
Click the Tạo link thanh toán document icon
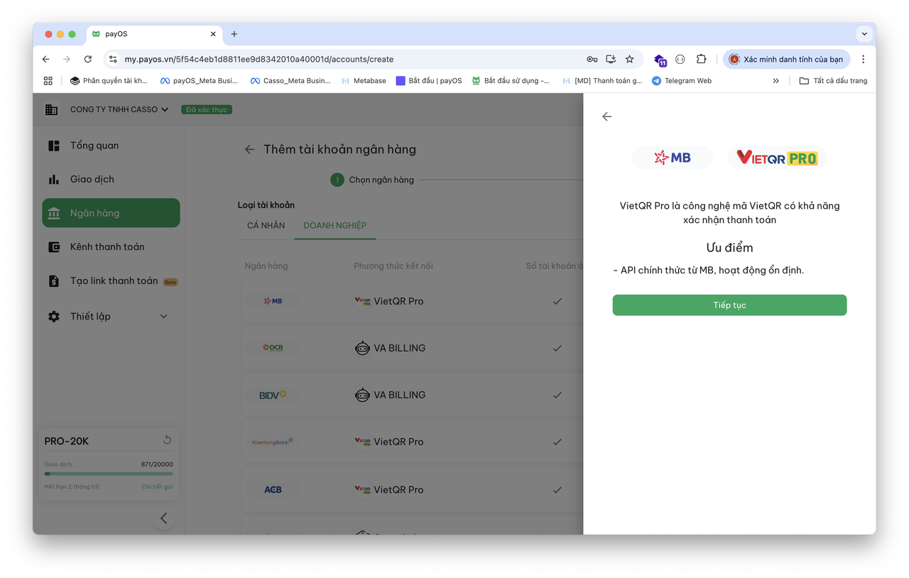[x=54, y=281]
